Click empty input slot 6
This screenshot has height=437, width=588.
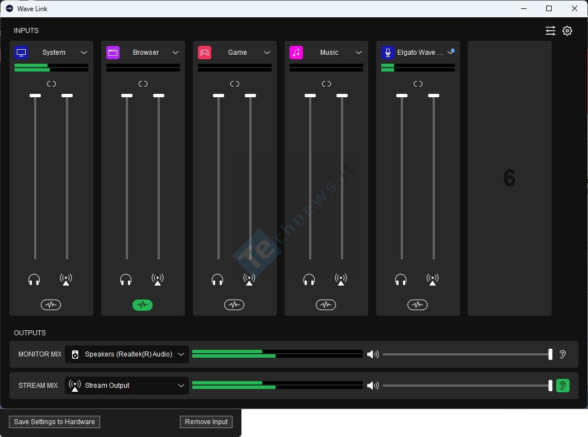click(510, 178)
